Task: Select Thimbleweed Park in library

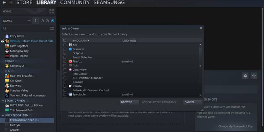Action: 21,110
